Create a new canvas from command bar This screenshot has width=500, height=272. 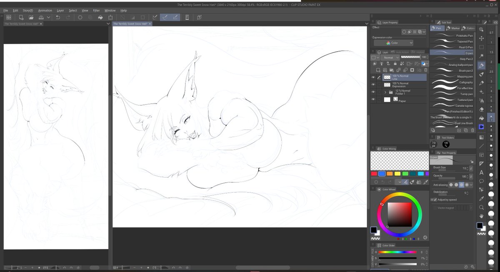(x=21, y=17)
